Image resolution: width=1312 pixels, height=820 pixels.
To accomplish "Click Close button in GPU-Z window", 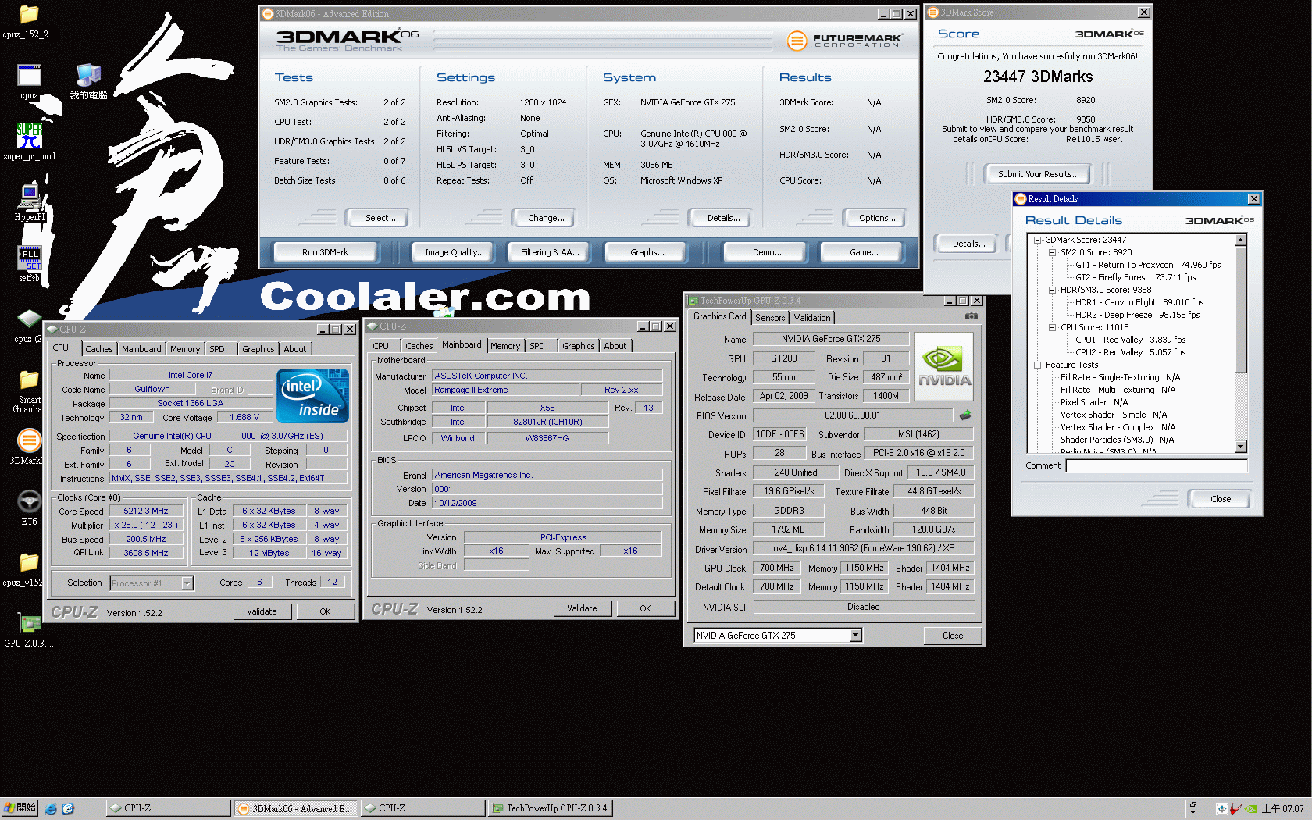I will click(x=952, y=636).
